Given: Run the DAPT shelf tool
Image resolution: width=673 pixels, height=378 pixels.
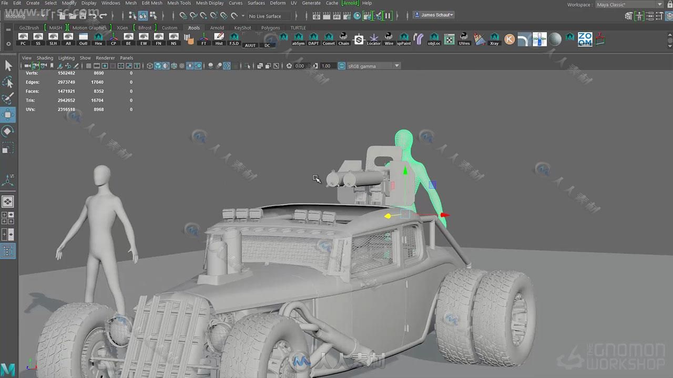Looking at the screenshot, I should pos(313,39).
